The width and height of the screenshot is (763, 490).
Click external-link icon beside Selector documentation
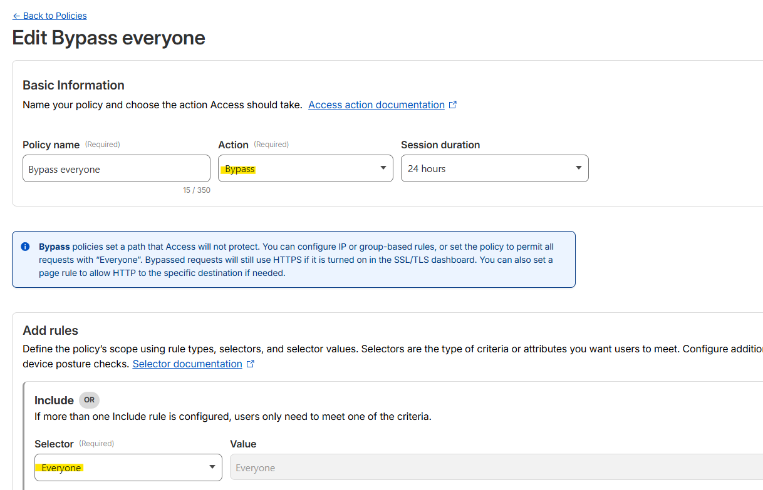click(x=251, y=364)
